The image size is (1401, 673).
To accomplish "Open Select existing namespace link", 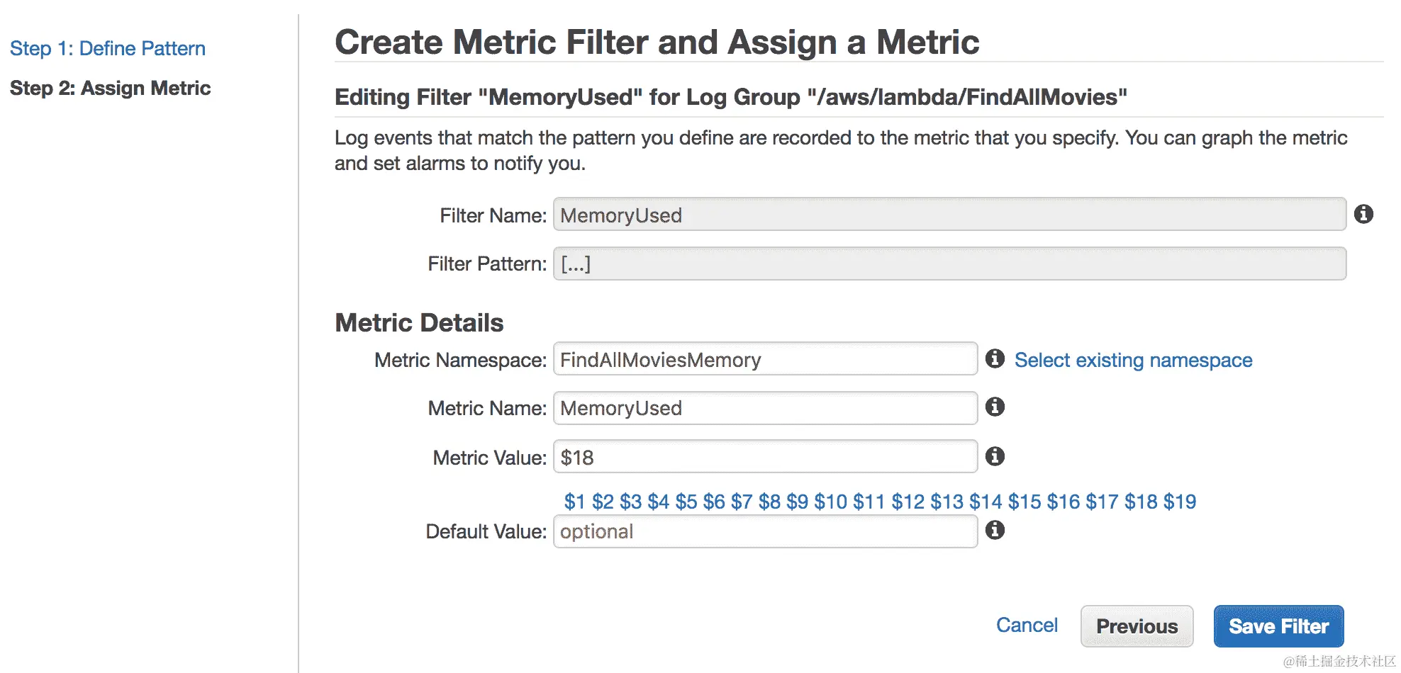I will [x=1133, y=360].
